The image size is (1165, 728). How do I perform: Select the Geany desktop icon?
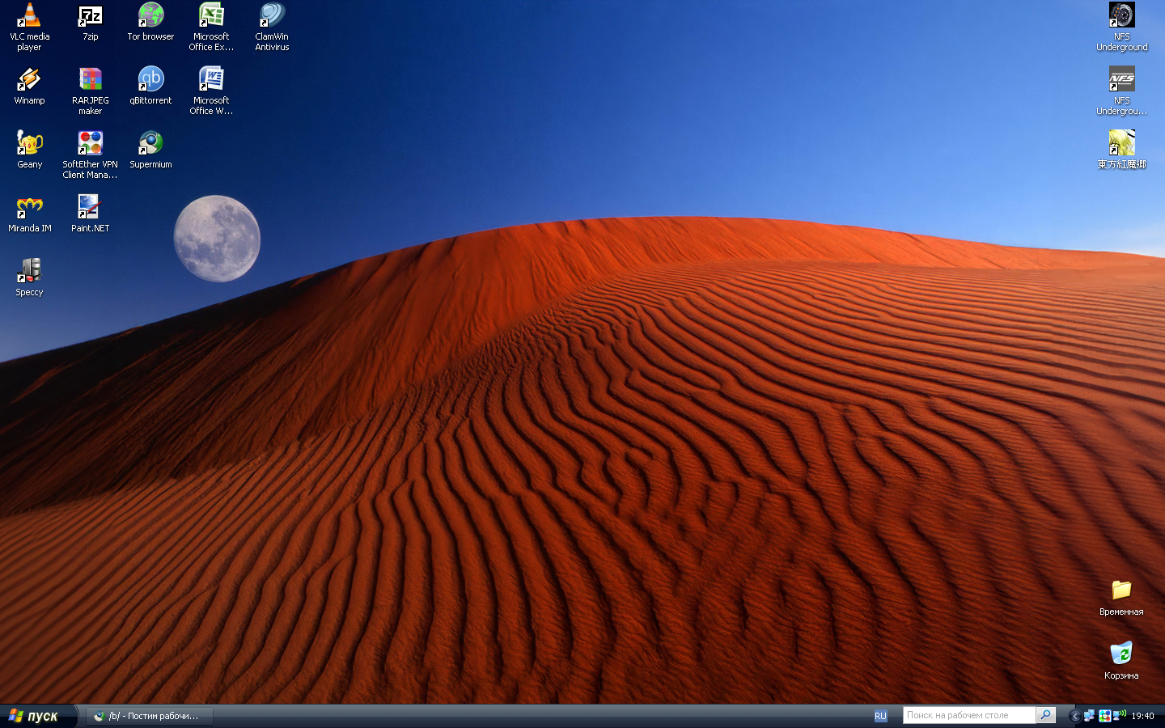[29, 150]
